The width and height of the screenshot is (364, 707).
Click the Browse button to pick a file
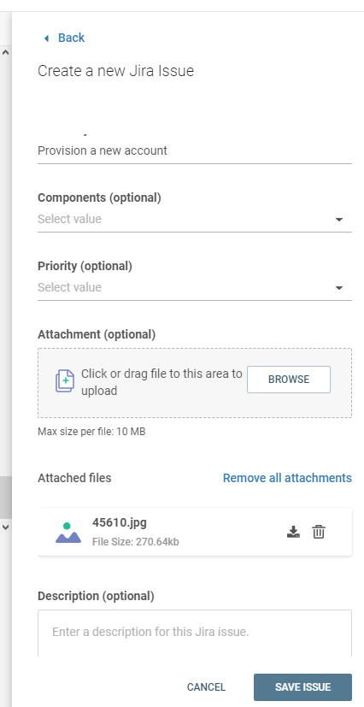pos(289,380)
